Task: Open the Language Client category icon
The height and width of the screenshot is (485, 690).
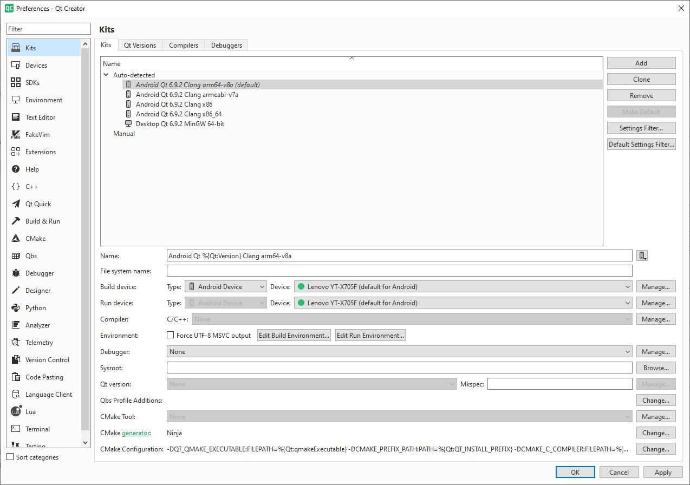Action: pos(16,395)
